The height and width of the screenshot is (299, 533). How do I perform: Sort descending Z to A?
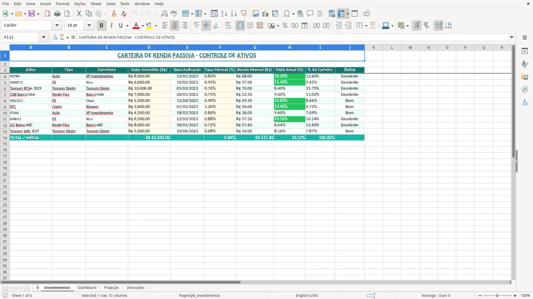(234, 14)
